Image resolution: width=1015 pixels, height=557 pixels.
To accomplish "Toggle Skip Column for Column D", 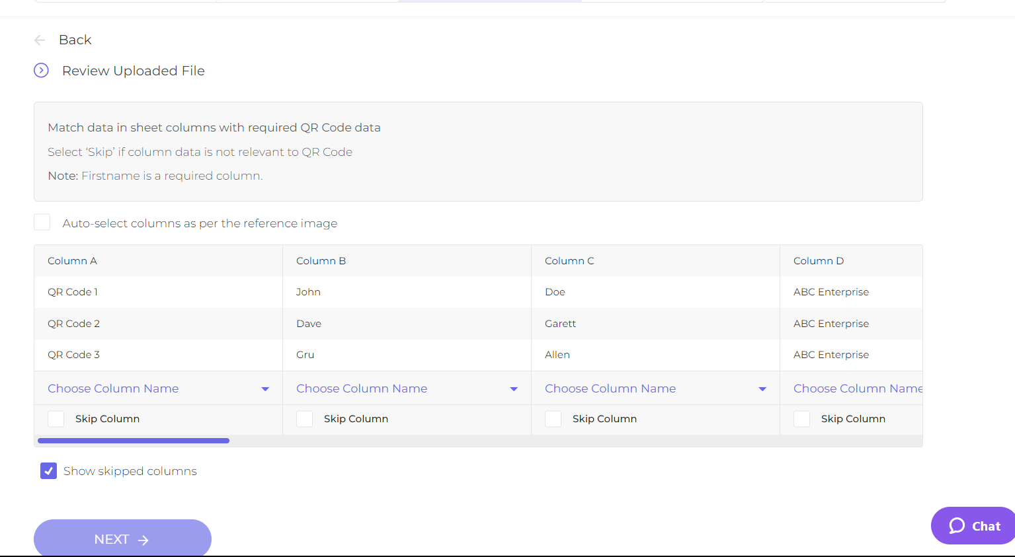I will (x=801, y=418).
